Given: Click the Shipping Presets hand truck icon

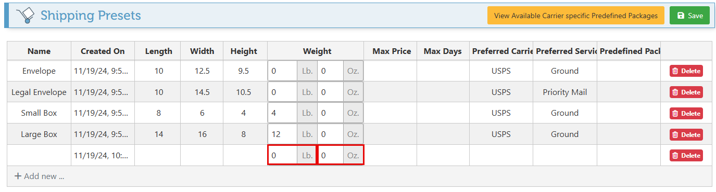Looking at the screenshot, I should click(25, 16).
